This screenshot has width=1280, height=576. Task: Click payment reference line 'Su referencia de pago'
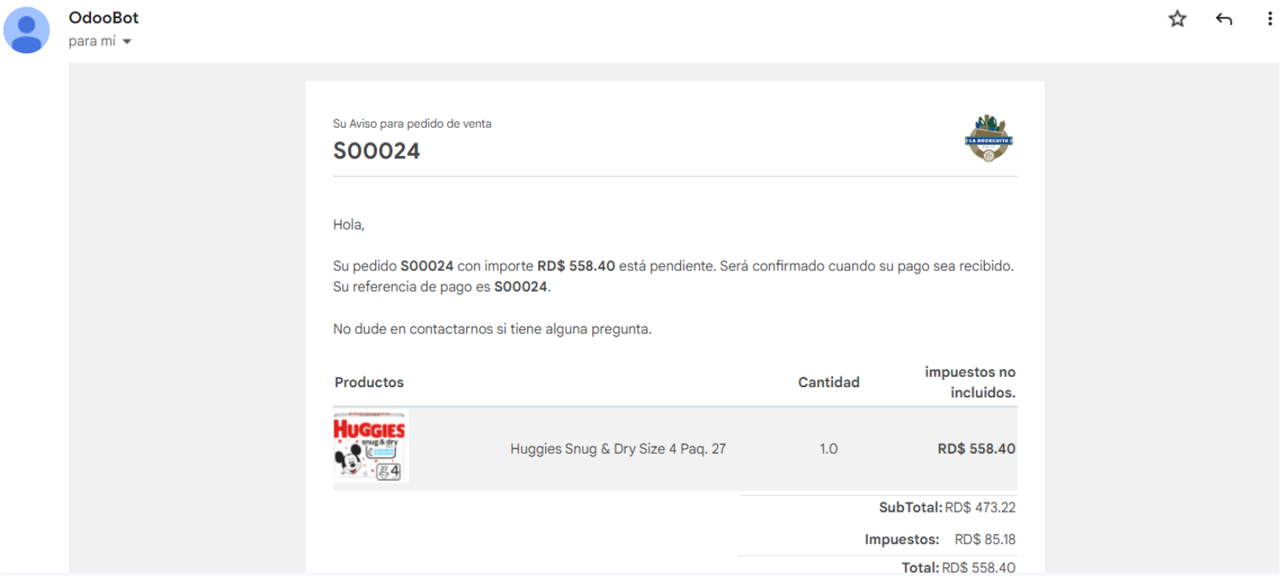tap(442, 287)
